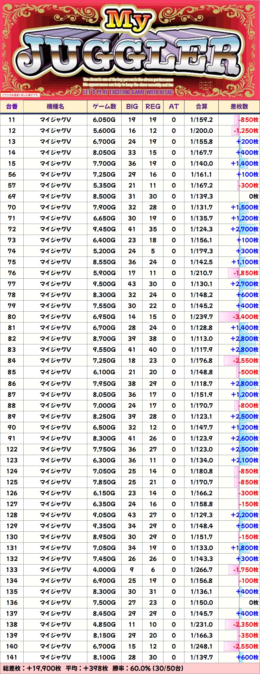Click the 8,500G cell in row 69

pyautogui.click(x=104, y=196)
